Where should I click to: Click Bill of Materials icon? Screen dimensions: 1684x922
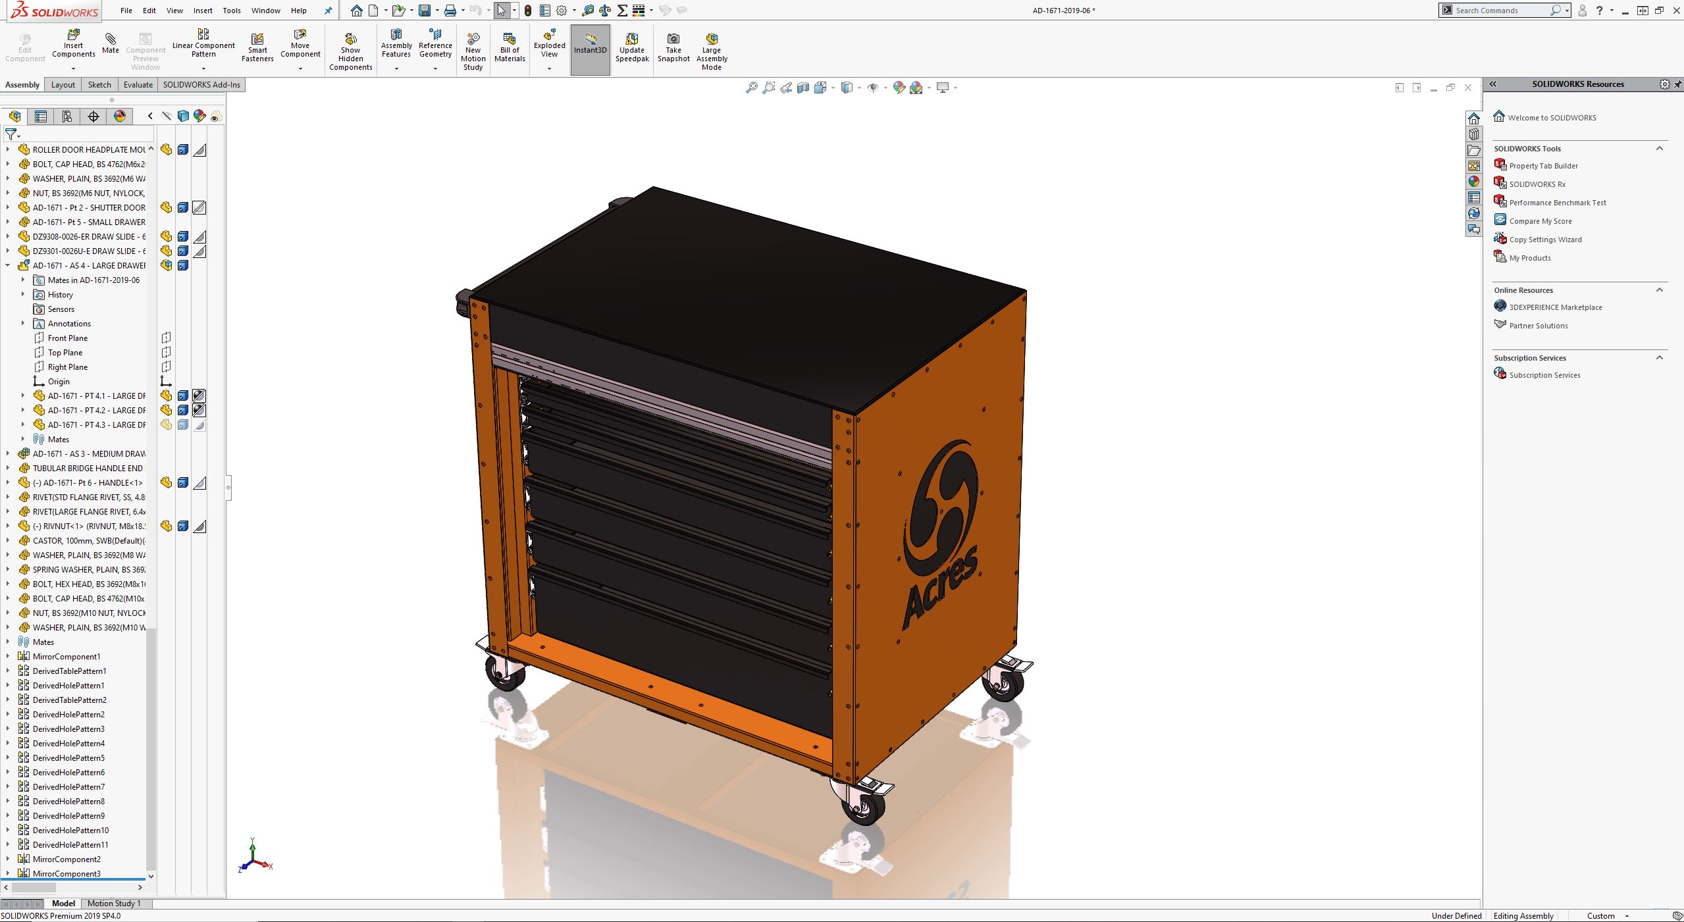click(x=510, y=39)
